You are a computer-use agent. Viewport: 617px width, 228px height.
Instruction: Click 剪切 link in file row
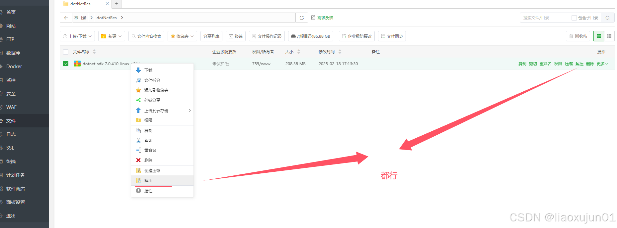pyautogui.click(x=533, y=64)
